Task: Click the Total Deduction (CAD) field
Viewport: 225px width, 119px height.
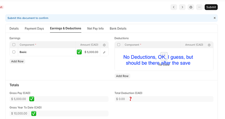Action: click(x=164, y=99)
